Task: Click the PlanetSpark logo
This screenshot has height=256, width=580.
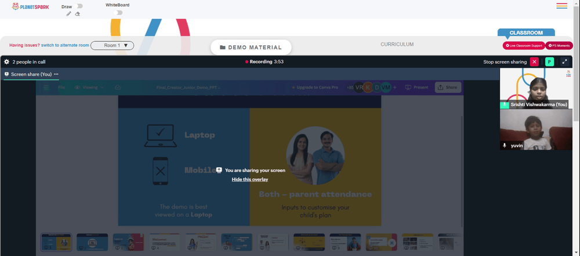Action: click(x=30, y=6)
